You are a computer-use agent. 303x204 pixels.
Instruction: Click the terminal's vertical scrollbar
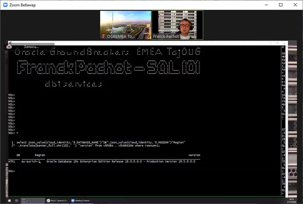pyautogui.click(x=287, y=120)
